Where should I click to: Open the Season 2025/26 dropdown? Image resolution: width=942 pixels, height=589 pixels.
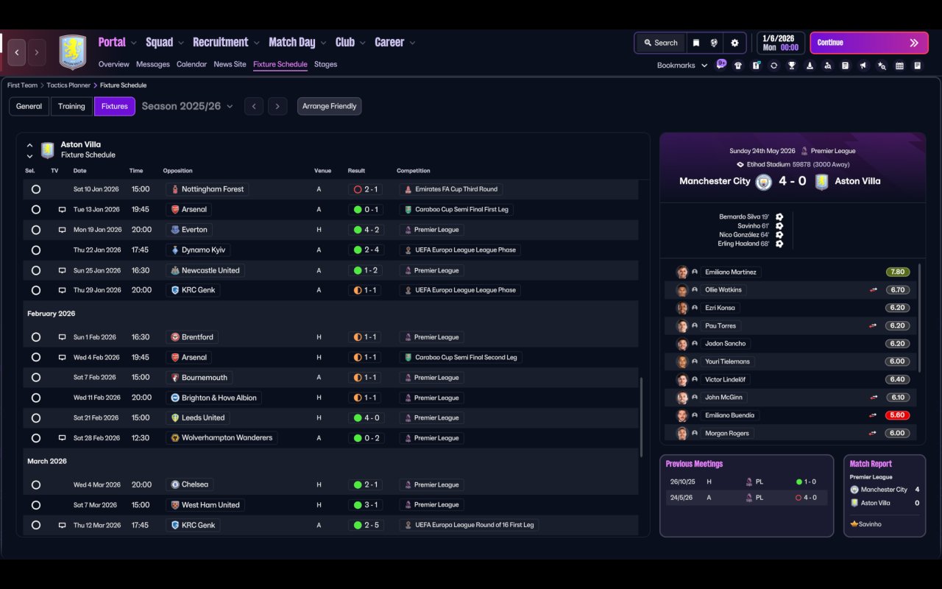pos(187,106)
